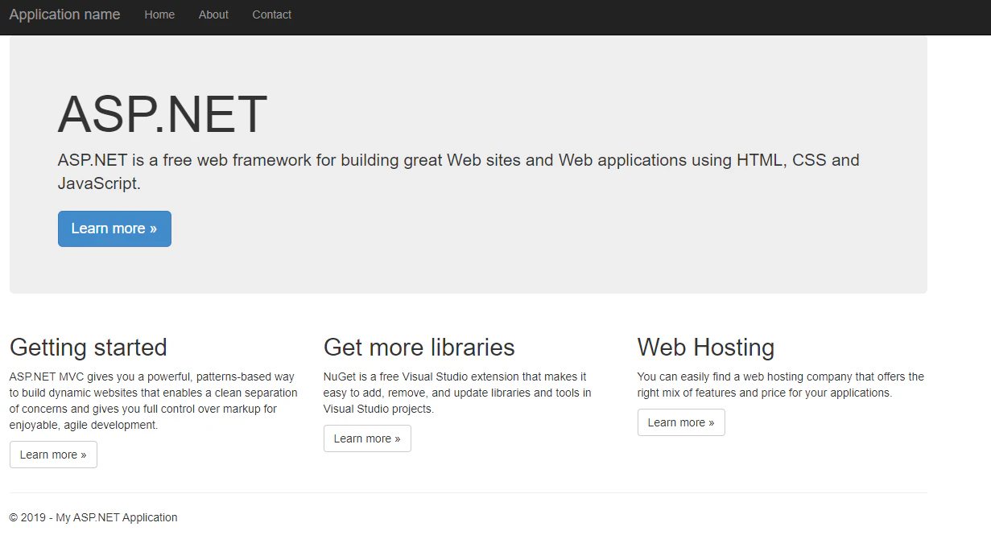
Task: Click Learn more under Getting started
Action: coord(53,455)
